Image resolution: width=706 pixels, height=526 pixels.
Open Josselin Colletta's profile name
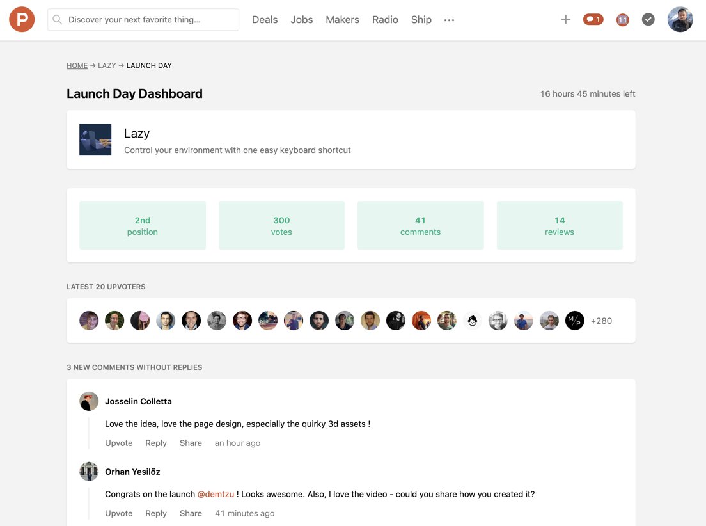[138, 401]
